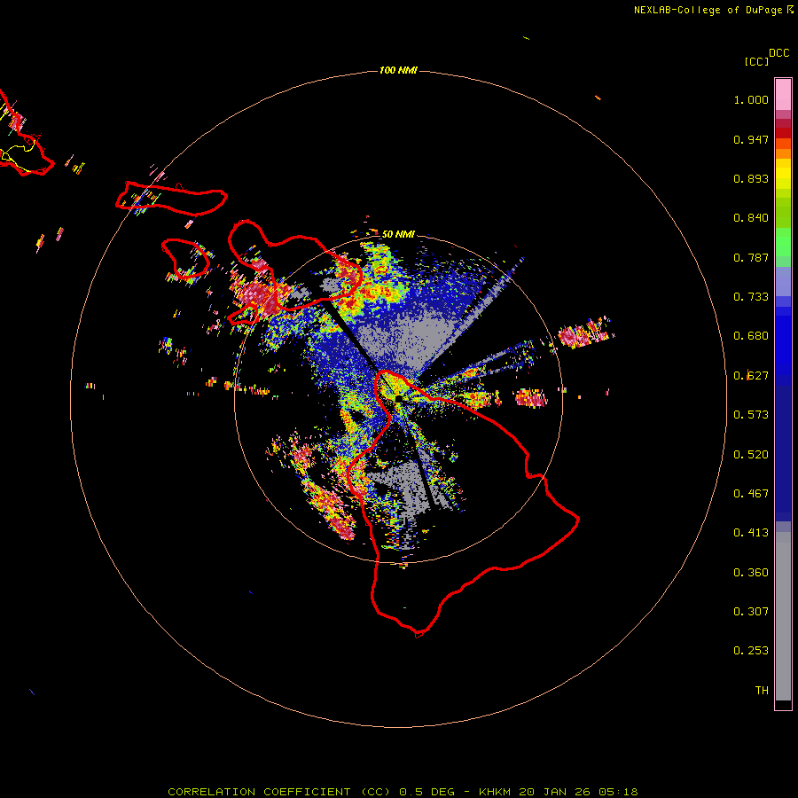Screen dimensions: 798x798
Task: Click the 100 NMI range ring label
Action: [398, 70]
